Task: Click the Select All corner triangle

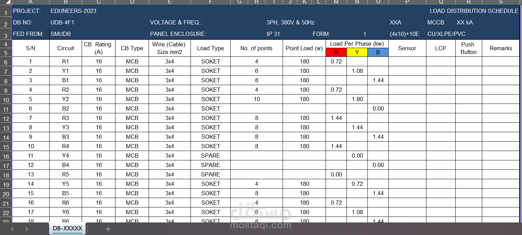Action: point(8,2)
